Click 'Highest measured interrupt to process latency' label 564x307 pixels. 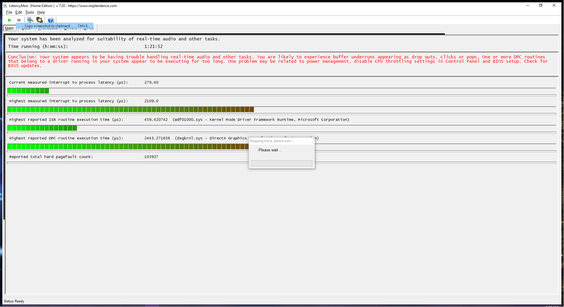point(68,101)
